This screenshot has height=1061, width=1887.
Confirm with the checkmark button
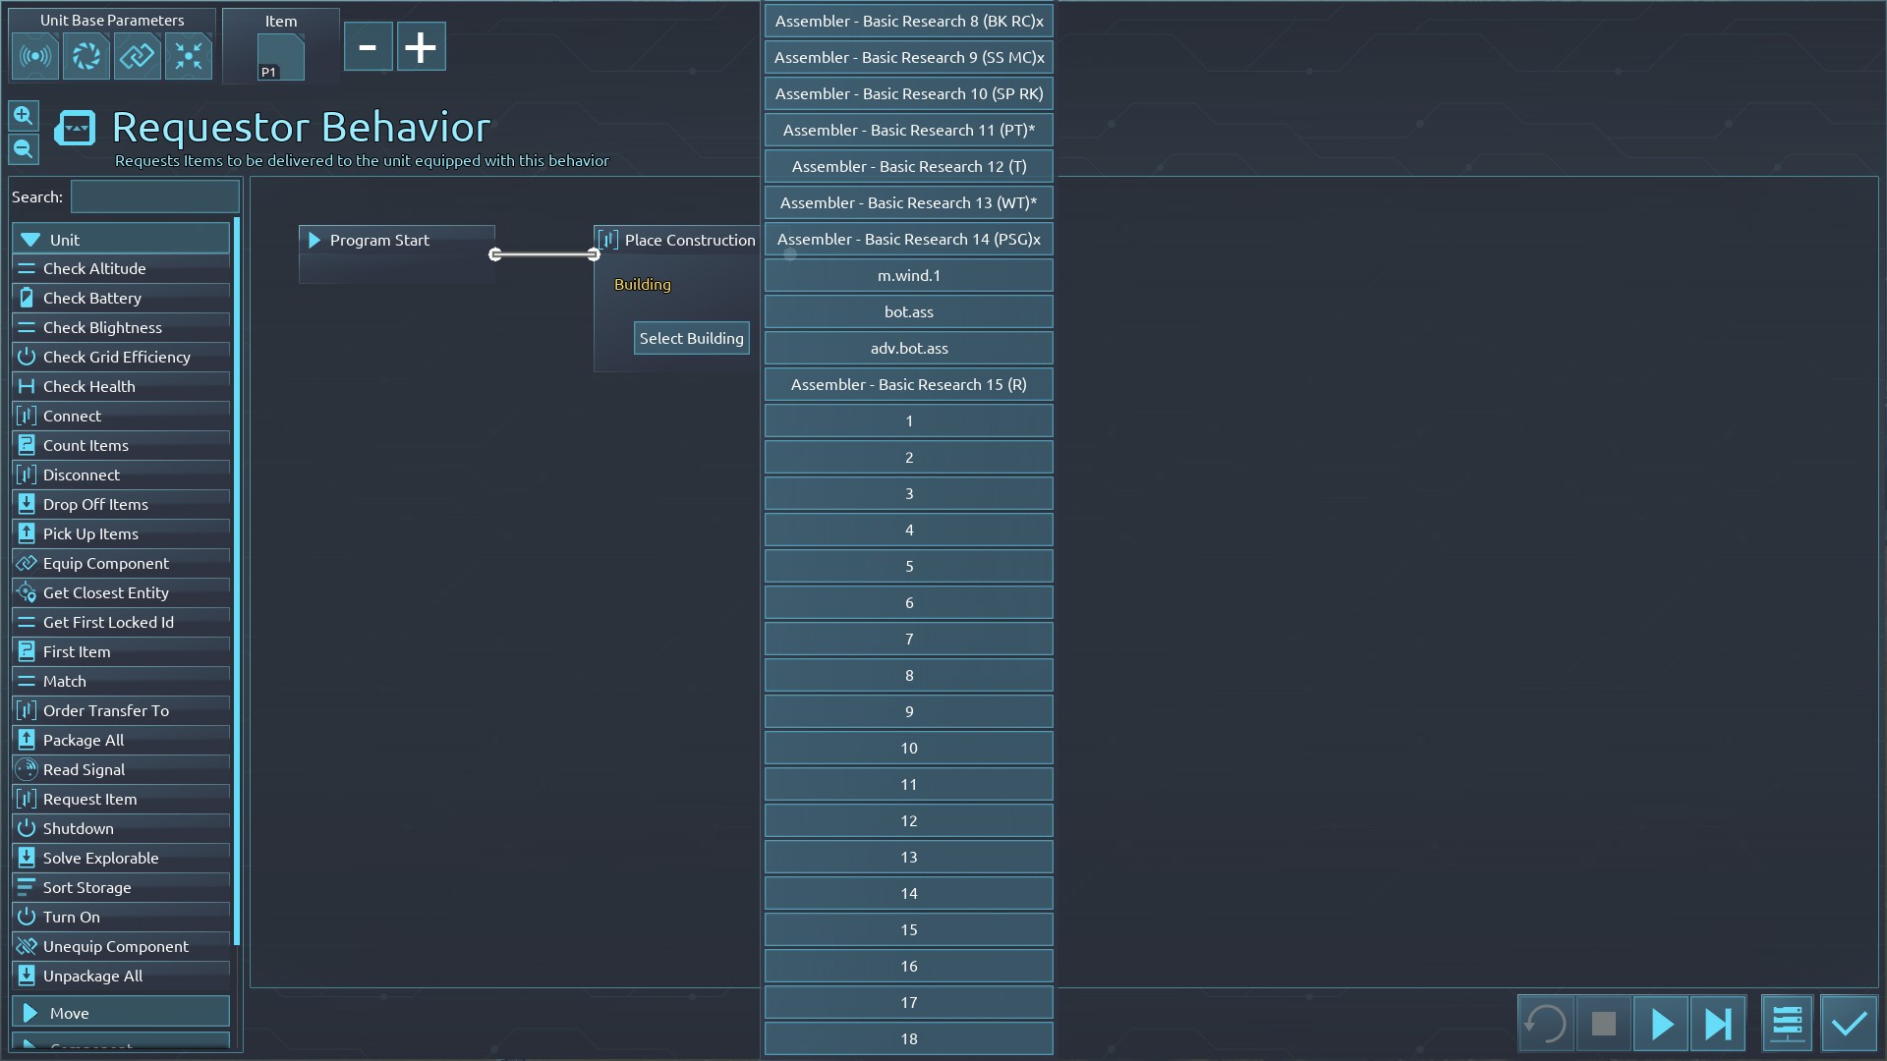(1849, 1024)
